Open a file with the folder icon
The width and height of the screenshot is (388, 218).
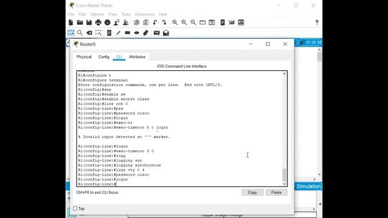pos(79,22)
